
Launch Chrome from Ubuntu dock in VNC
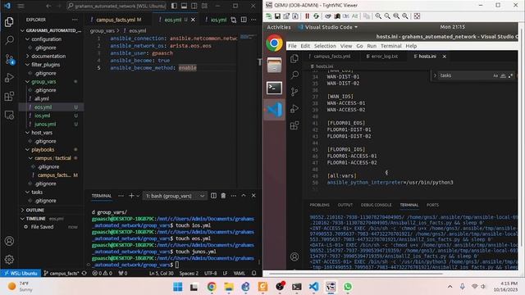click(x=274, y=43)
